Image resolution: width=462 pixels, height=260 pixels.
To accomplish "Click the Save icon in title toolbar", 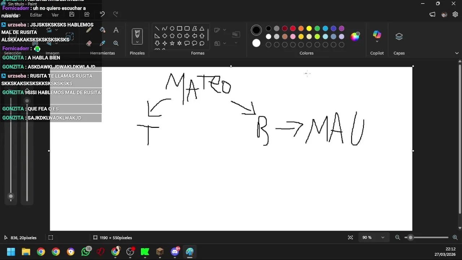I will [x=72, y=14].
